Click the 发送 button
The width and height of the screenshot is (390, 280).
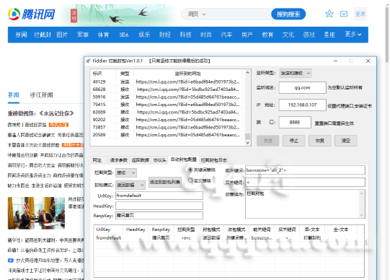point(268,141)
